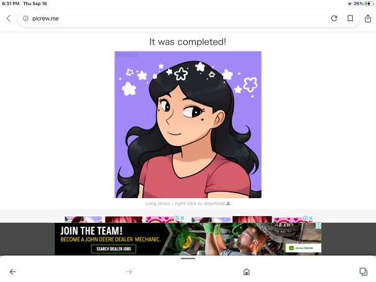Tap the browser back chevron
This screenshot has width=376, height=282.
9,19
